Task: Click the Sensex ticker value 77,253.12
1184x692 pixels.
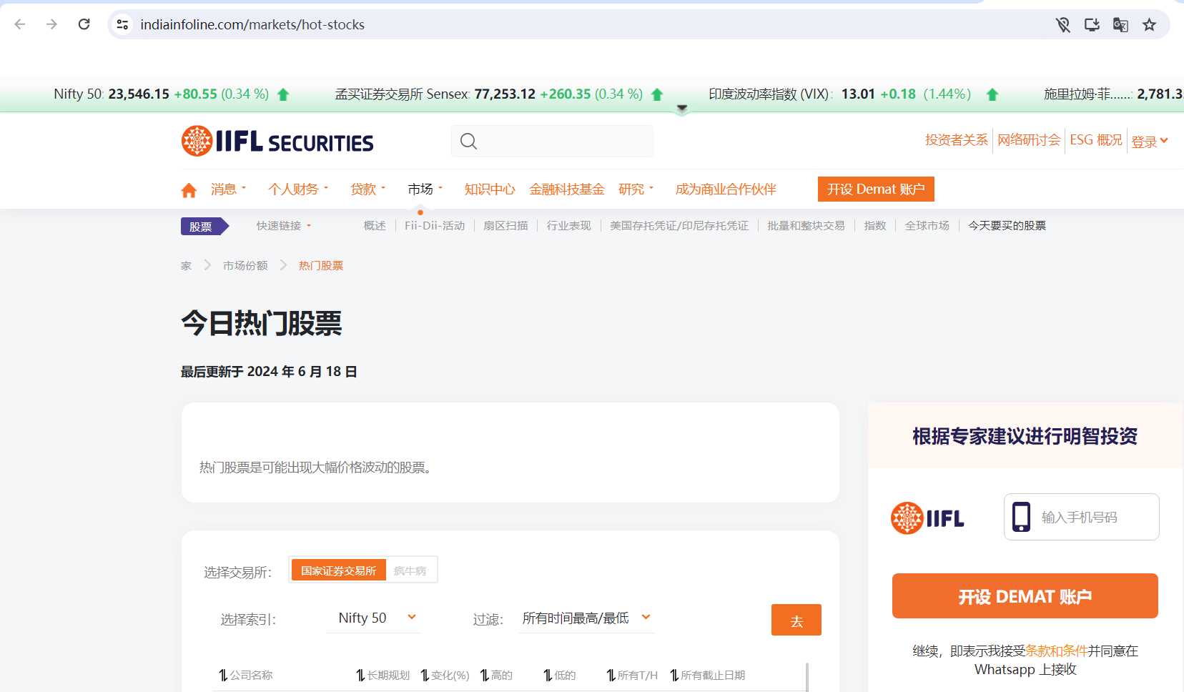Action: tap(505, 94)
